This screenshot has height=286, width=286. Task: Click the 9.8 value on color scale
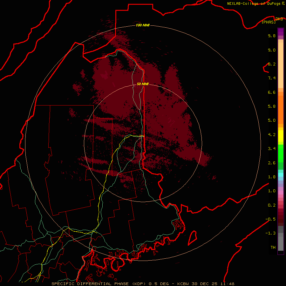(272, 36)
